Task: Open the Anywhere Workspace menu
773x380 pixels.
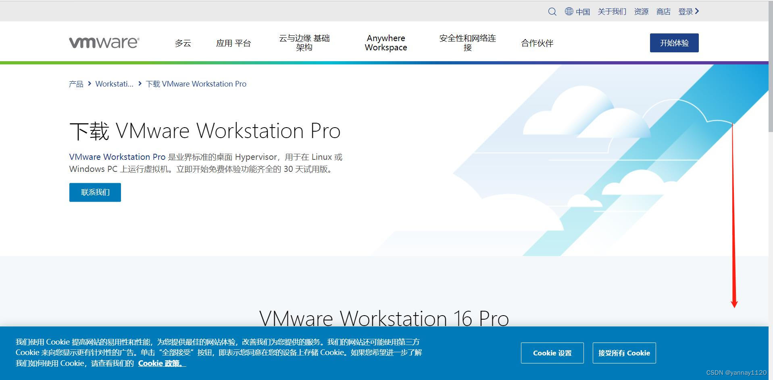Action: 386,43
